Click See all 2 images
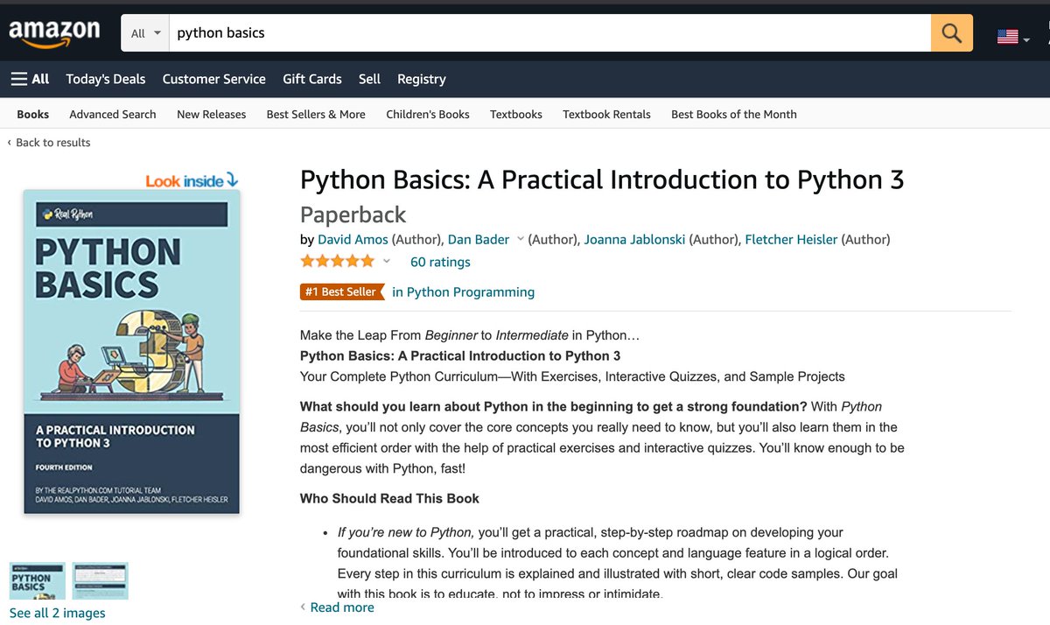The width and height of the screenshot is (1050, 625). coord(58,613)
